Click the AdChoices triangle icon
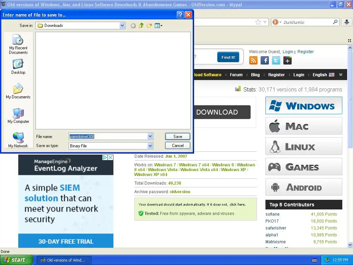 tap(105, 157)
